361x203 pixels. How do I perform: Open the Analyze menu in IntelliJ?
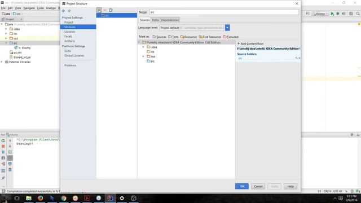pos(51,8)
